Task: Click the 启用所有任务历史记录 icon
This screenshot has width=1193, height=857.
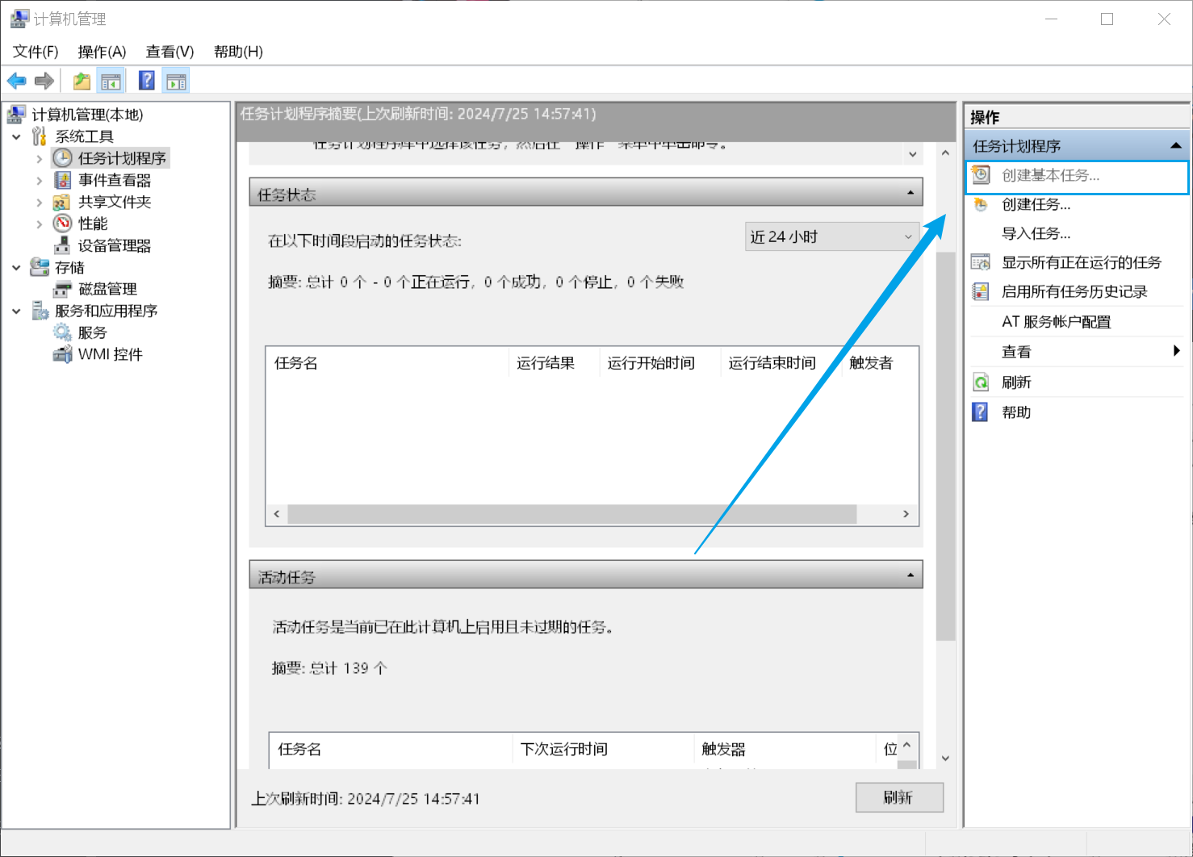Action: pos(981,291)
